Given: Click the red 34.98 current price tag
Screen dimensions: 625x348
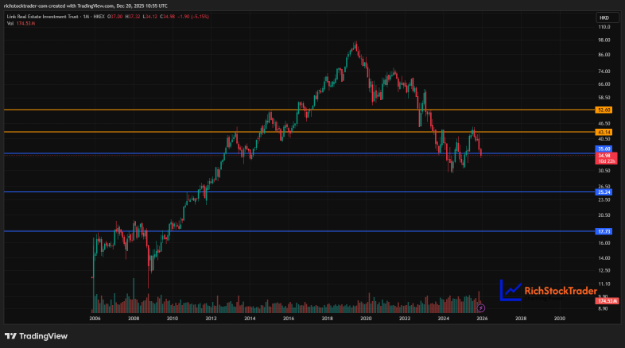Looking at the screenshot, I should [606, 158].
